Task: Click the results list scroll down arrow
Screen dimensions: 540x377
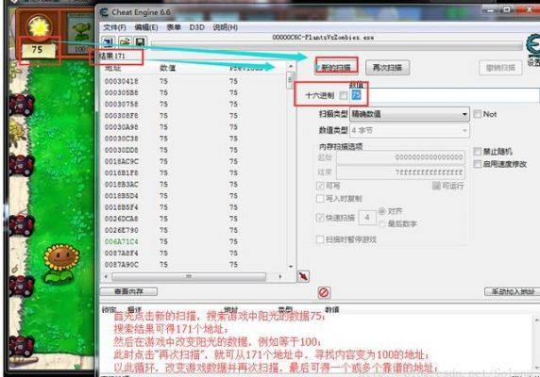Action: 291,267
